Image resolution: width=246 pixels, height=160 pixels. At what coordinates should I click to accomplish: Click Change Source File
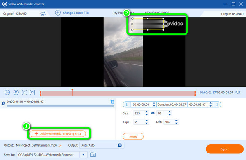(x=72, y=13)
